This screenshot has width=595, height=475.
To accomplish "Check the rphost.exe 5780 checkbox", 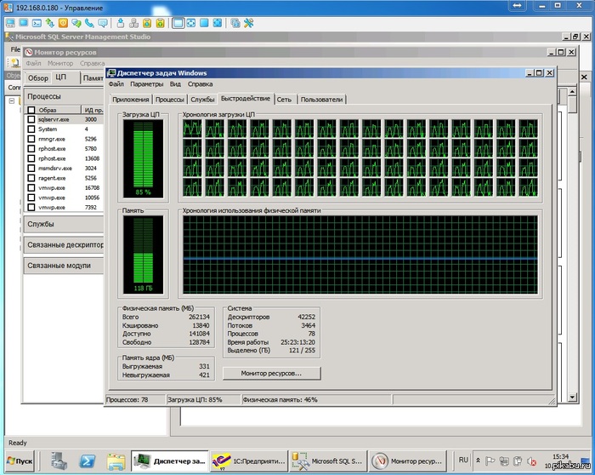I will (31, 149).
